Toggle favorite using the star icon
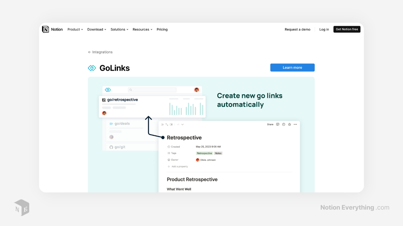Image resolution: width=403 pixels, height=226 pixels. coord(289,124)
